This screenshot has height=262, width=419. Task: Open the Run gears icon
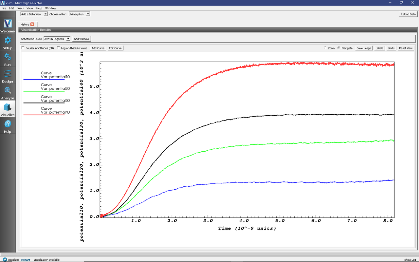click(x=8, y=57)
